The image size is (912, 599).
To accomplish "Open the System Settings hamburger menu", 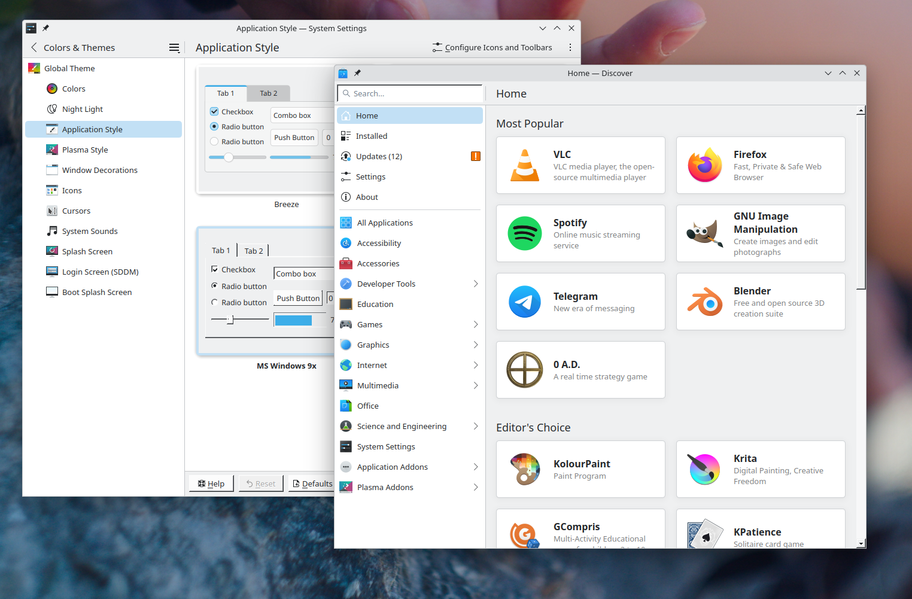I will (x=174, y=48).
